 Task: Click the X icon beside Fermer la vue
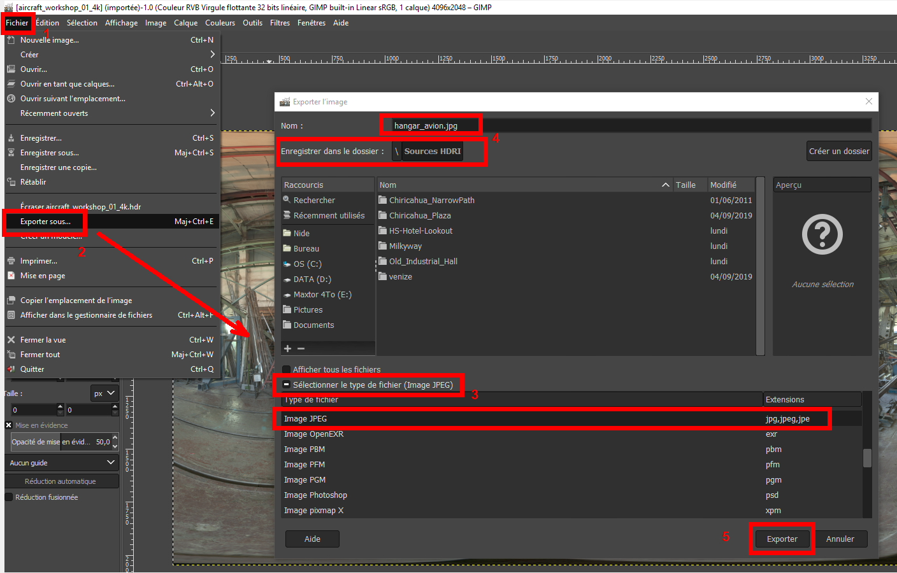[x=11, y=340]
